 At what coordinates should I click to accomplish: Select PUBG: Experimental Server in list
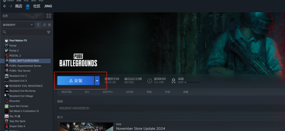[25, 66]
